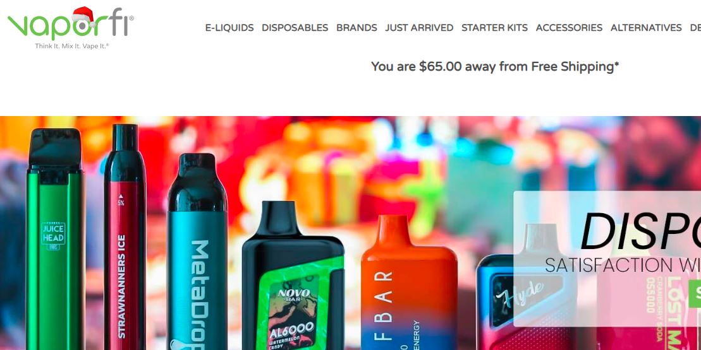Click the green shop button on banner
Viewport: 701px width, 350px height.
tap(695, 294)
